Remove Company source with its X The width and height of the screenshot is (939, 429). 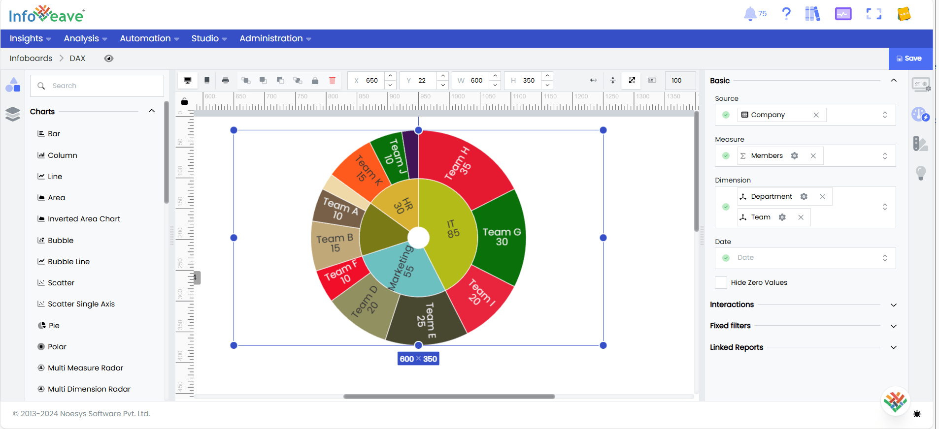pyautogui.click(x=816, y=115)
